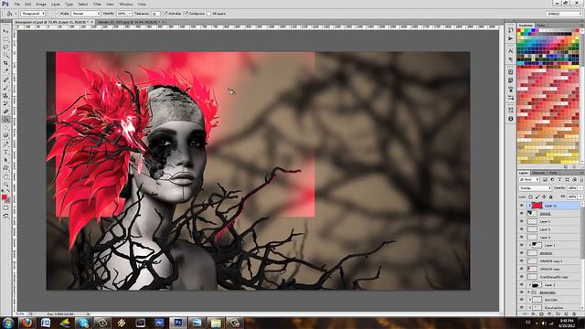Screen dimensions: 585x329
Task: Open the tool preset picker arrow
Action: 16,14
